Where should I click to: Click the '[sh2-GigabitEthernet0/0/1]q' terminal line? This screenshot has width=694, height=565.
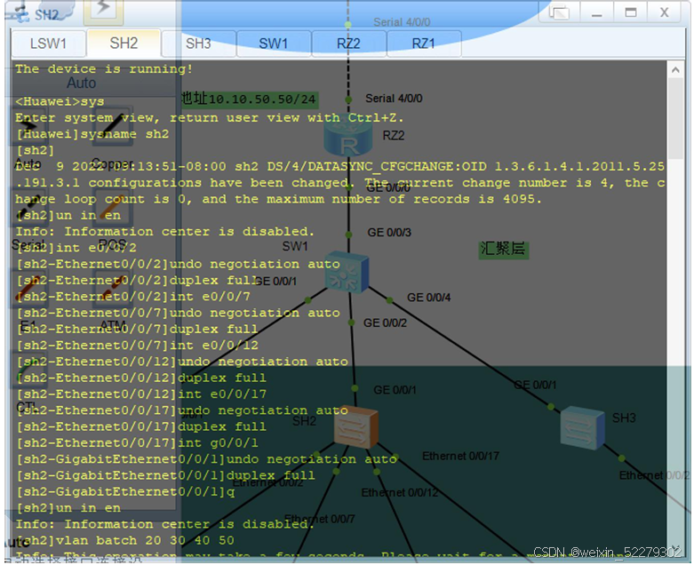(x=124, y=491)
